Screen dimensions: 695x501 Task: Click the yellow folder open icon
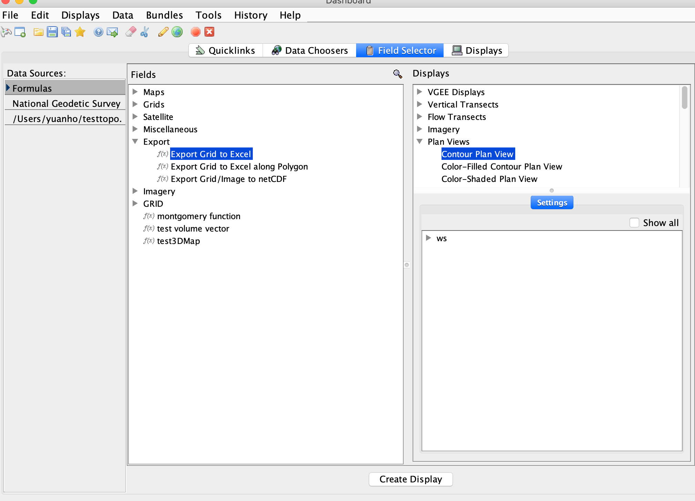pyautogui.click(x=38, y=32)
